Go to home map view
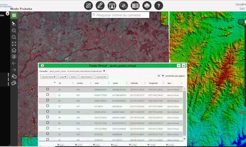 14,50
